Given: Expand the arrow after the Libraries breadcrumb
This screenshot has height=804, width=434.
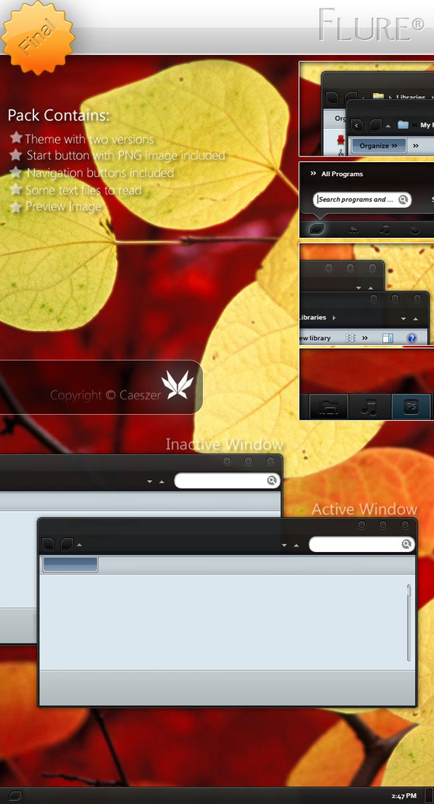Looking at the screenshot, I should [333, 317].
